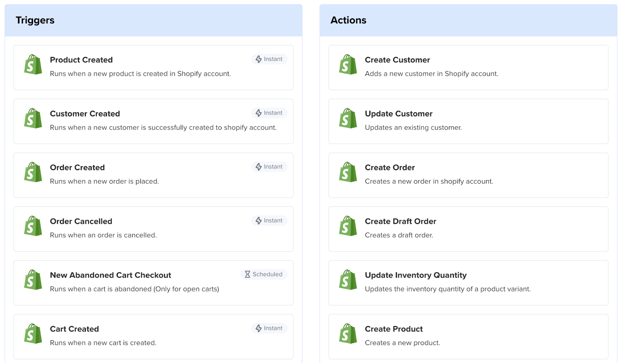
Task: Click the Customer Created trigger description text
Action: point(163,127)
